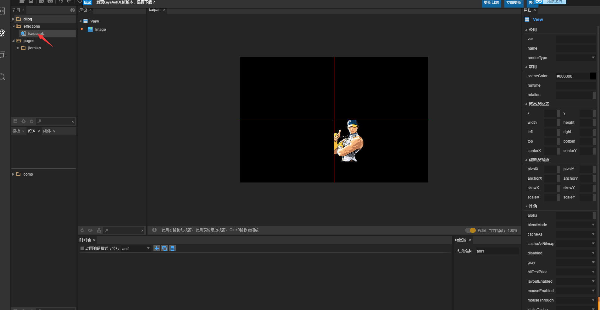Open the ani1 animation dropdown

click(x=136, y=248)
